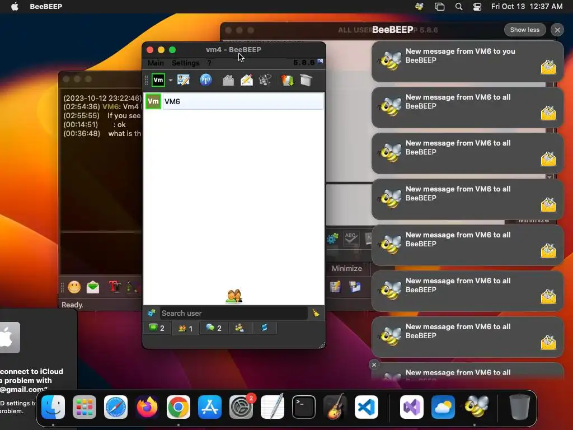Open Visual Studio Code from the Dock

click(x=366, y=407)
